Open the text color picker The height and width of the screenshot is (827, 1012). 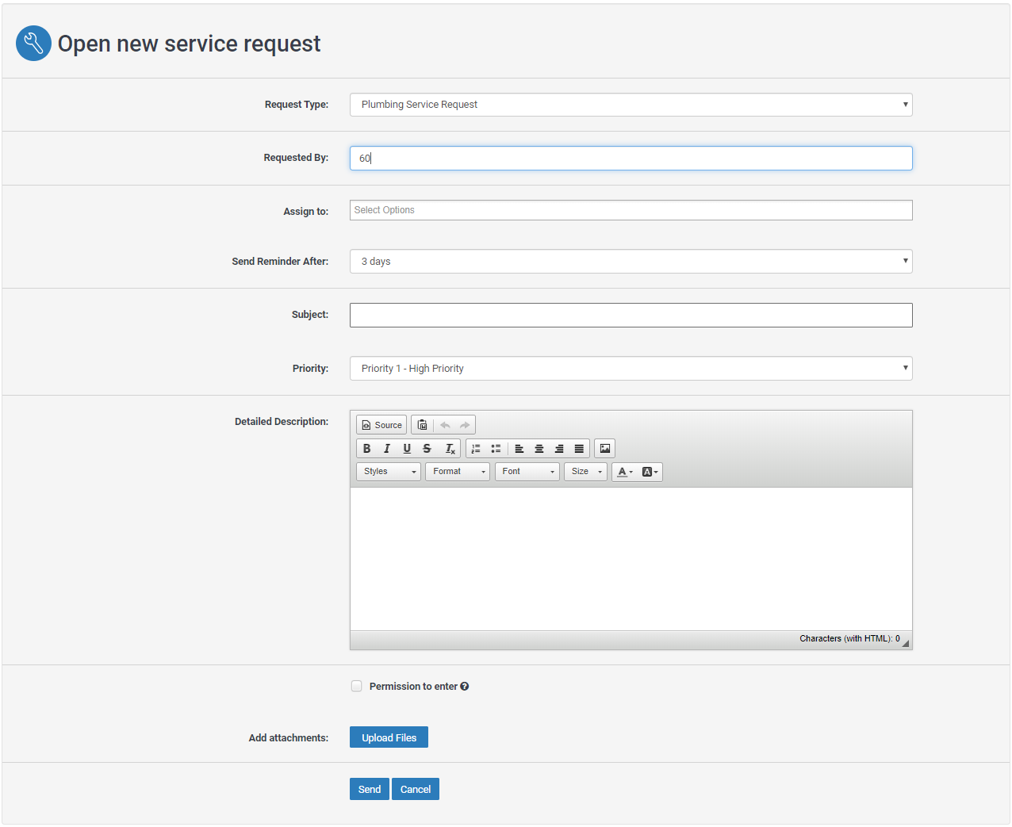pos(625,472)
